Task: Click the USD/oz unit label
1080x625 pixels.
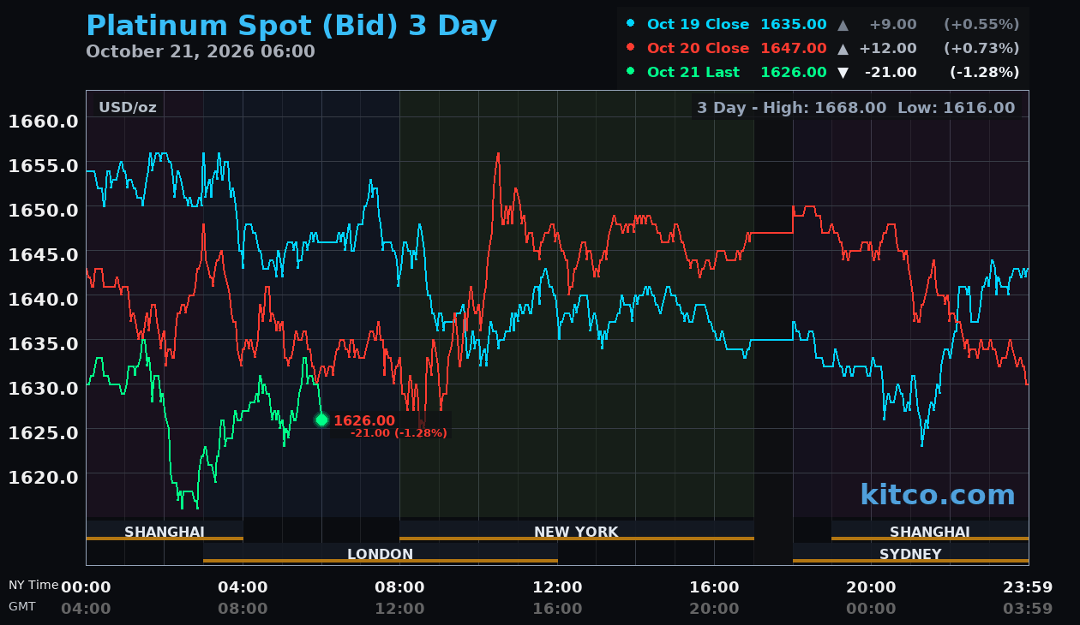Action: click(x=128, y=107)
